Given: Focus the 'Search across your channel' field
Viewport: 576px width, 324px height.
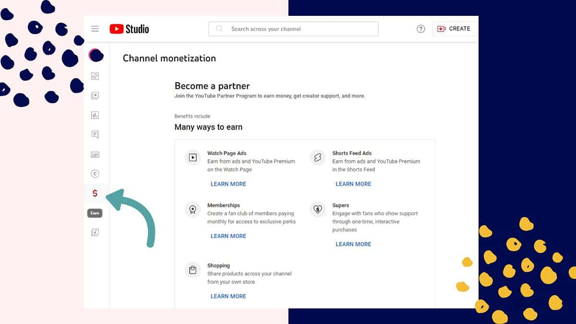Looking at the screenshot, I should 293,29.
